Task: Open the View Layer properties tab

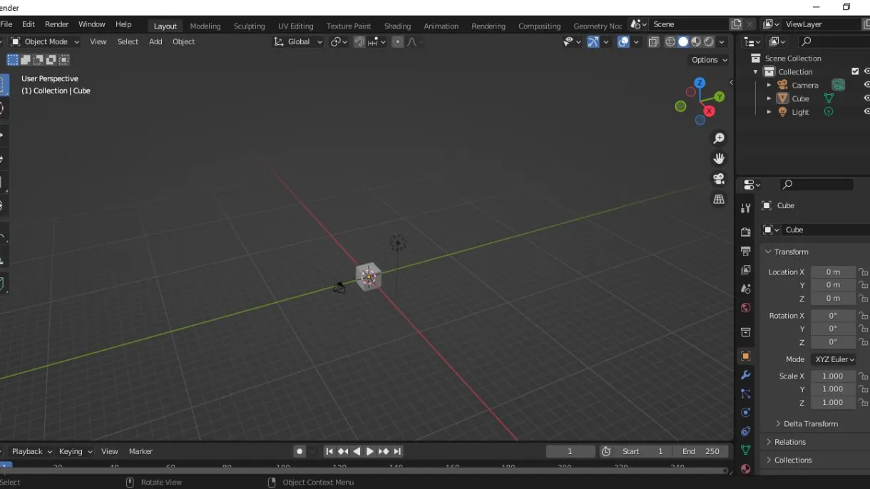Action: pyautogui.click(x=745, y=270)
